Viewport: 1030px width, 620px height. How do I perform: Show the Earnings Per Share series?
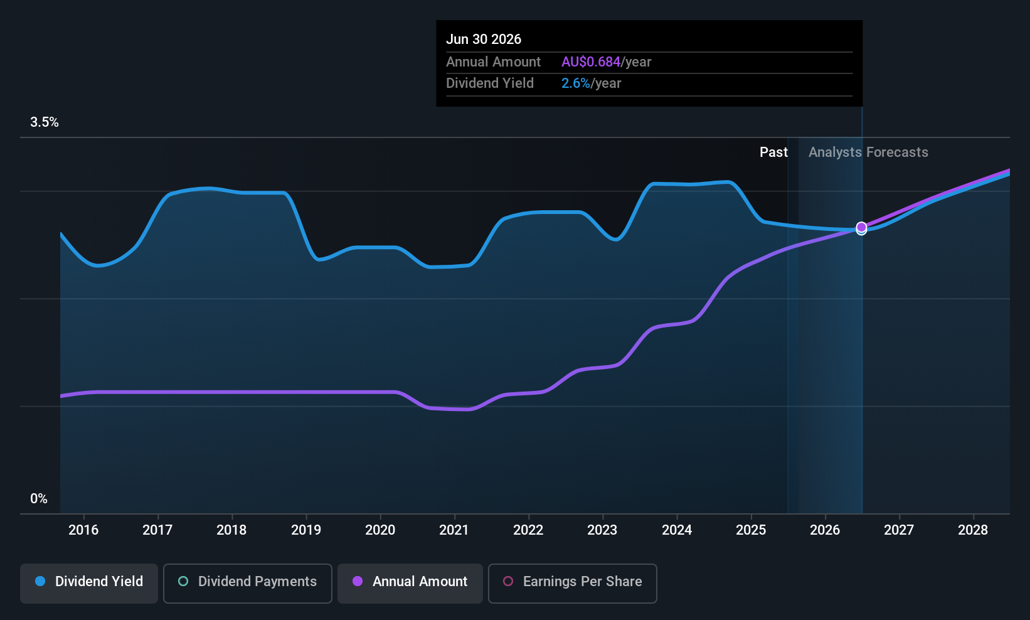(572, 583)
